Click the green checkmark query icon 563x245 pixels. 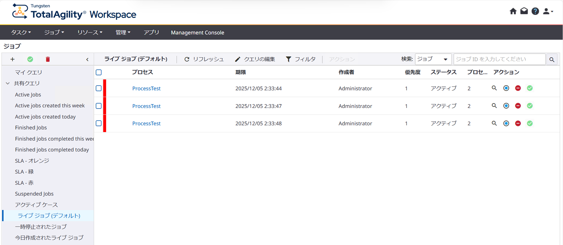[x=30, y=59]
